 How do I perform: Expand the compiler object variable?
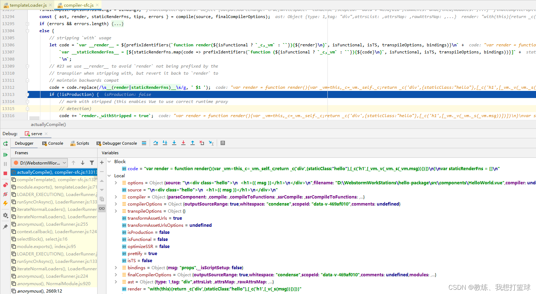pyautogui.click(x=116, y=197)
